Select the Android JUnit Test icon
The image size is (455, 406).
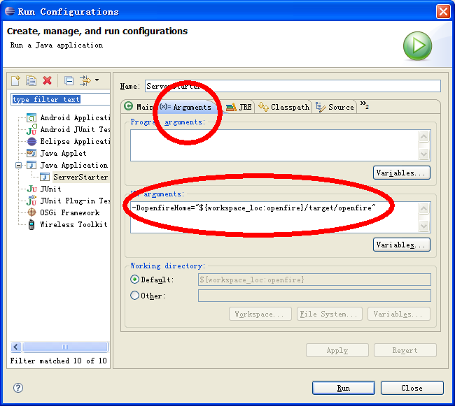pos(31,130)
